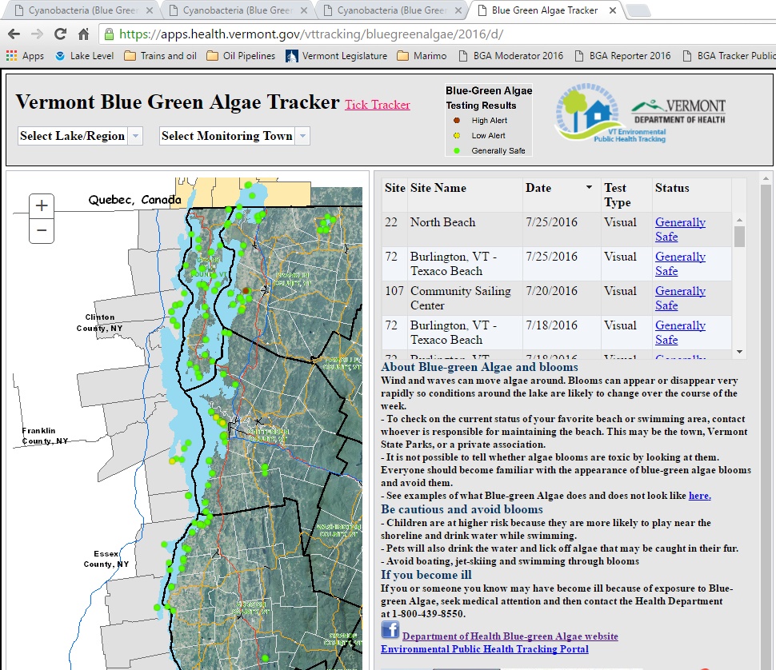Click the browser back arrow

[x=14, y=34]
